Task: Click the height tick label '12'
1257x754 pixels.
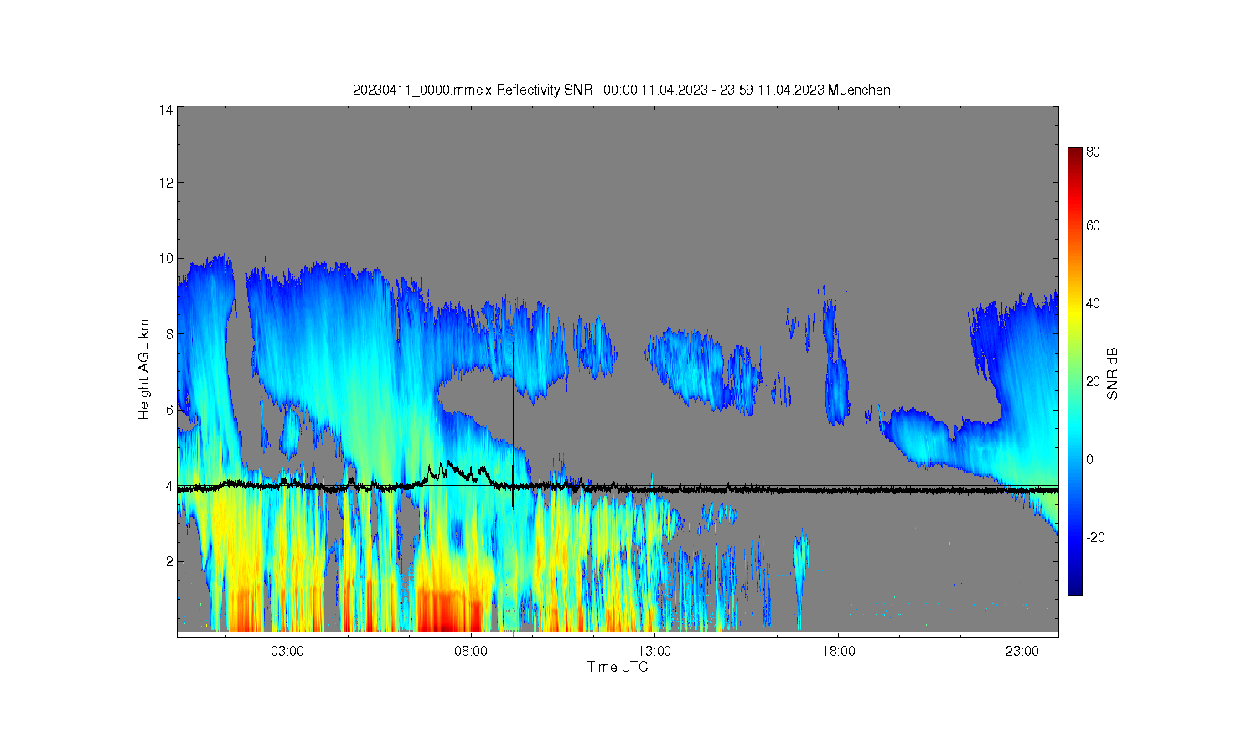Action: click(x=166, y=183)
